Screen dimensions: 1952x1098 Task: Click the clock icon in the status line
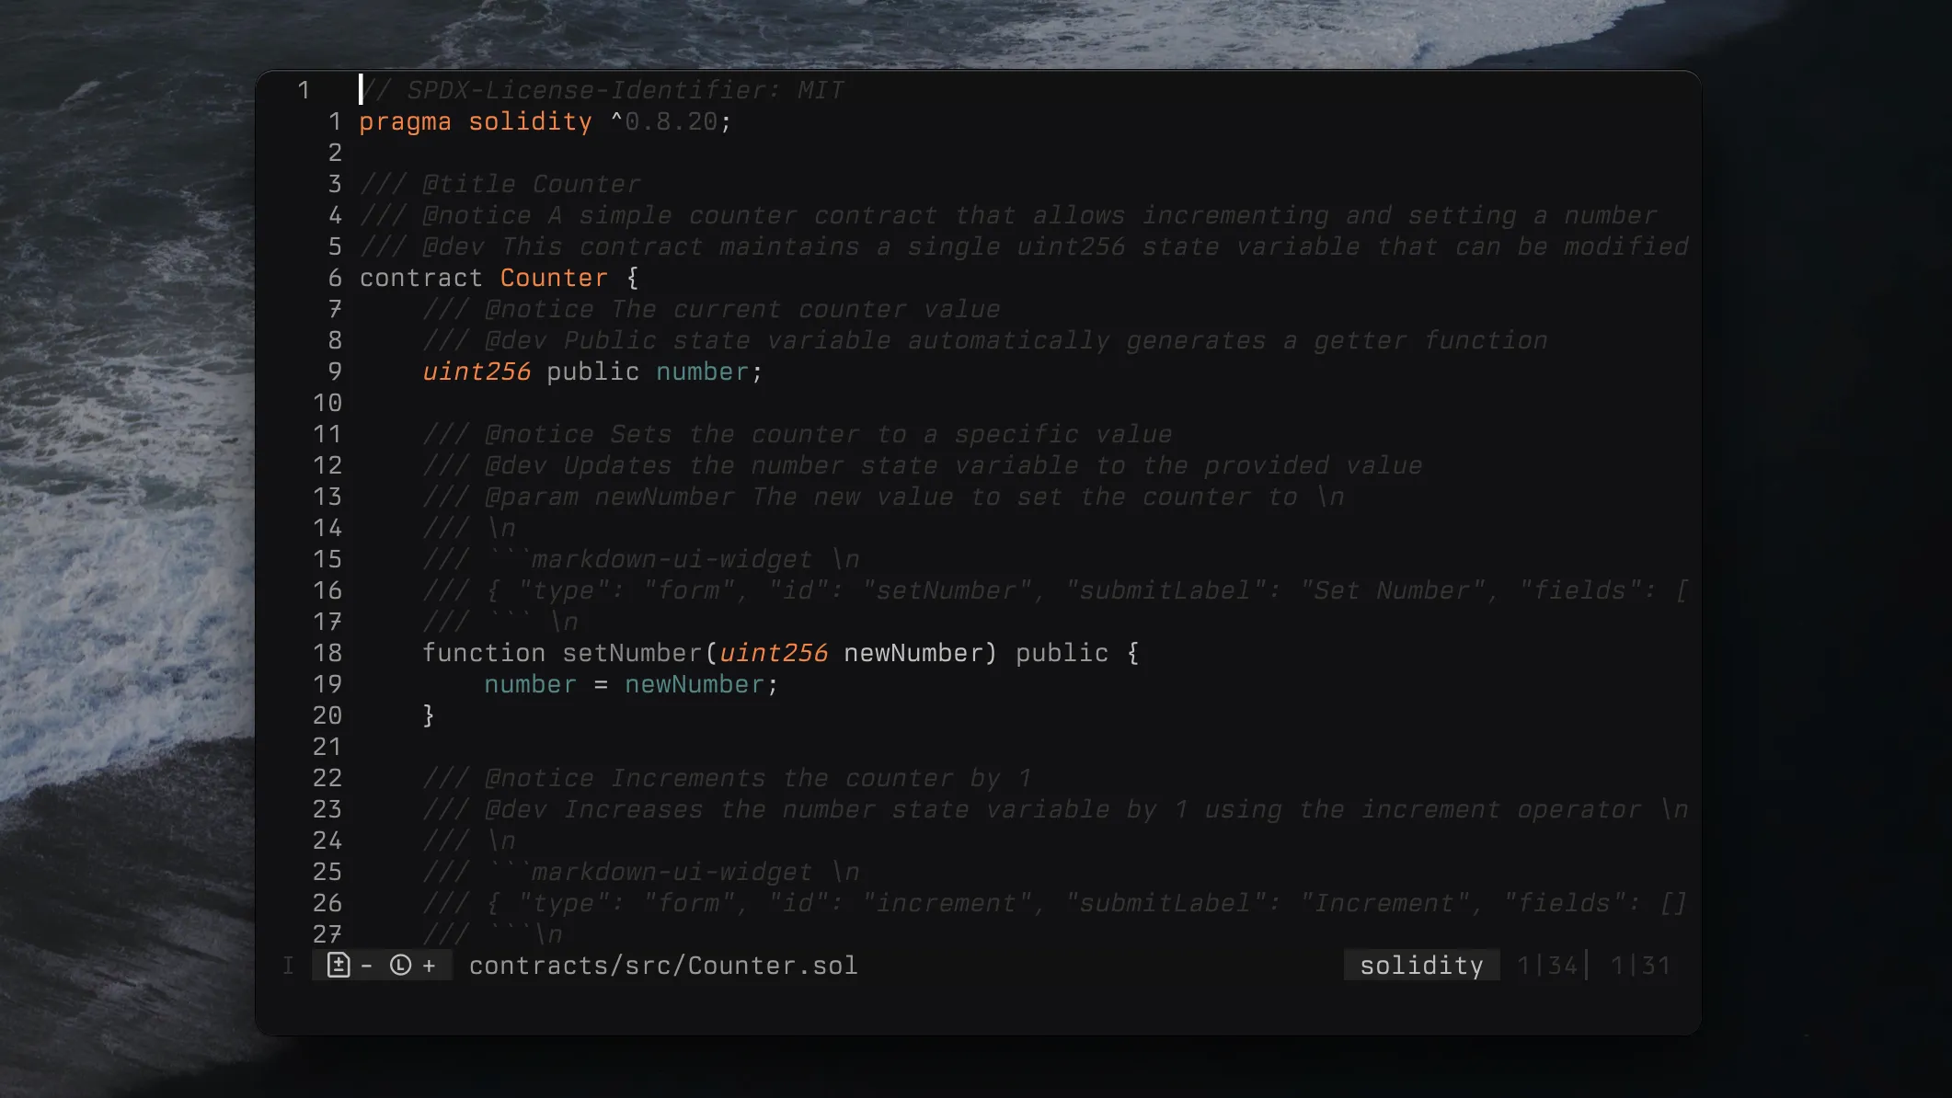coord(400,965)
